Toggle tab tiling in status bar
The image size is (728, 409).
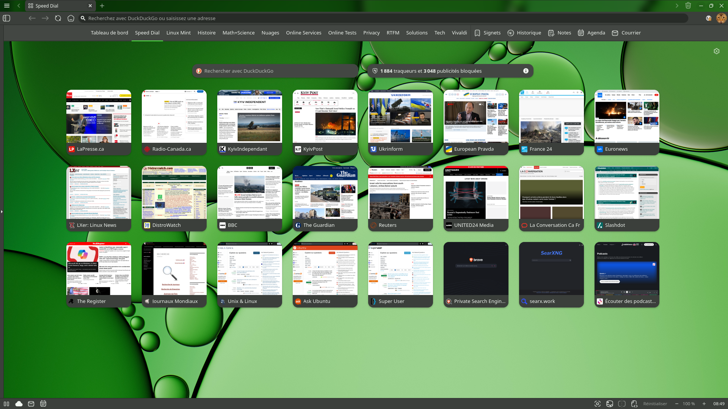click(x=622, y=404)
